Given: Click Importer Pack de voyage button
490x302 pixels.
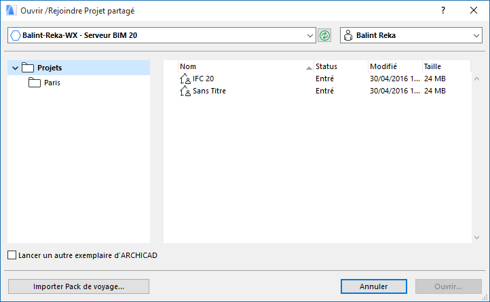Looking at the screenshot, I should click(79, 286).
